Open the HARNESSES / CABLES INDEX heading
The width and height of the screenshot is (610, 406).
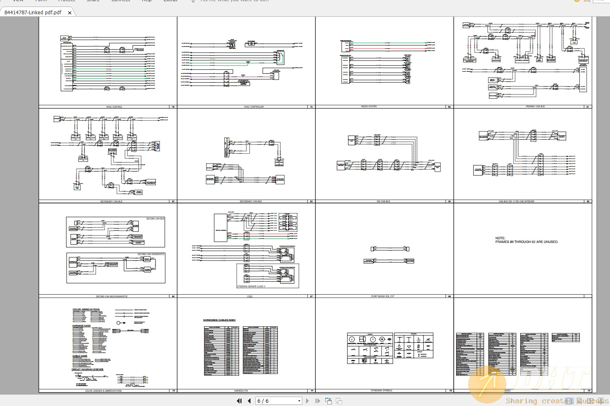click(219, 320)
